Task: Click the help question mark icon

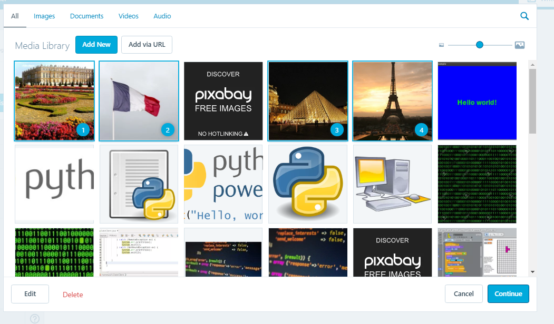Action: coord(35,318)
